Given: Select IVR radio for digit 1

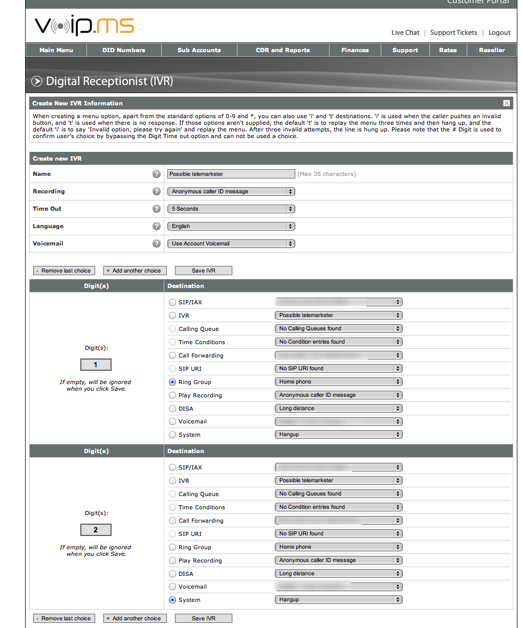Looking at the screenshot, I should pyautogui.click(x=172, y=316).
